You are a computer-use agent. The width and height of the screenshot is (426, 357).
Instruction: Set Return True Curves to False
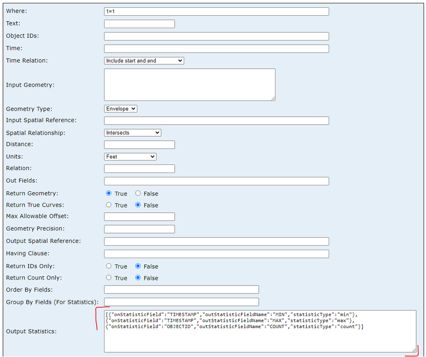coord(138,204)
